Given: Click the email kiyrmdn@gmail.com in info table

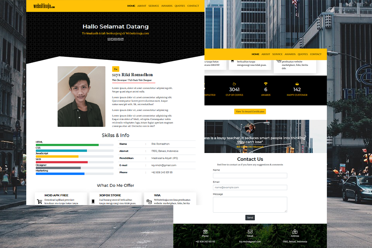Looking at the screenshot, I should click(164, 165).
